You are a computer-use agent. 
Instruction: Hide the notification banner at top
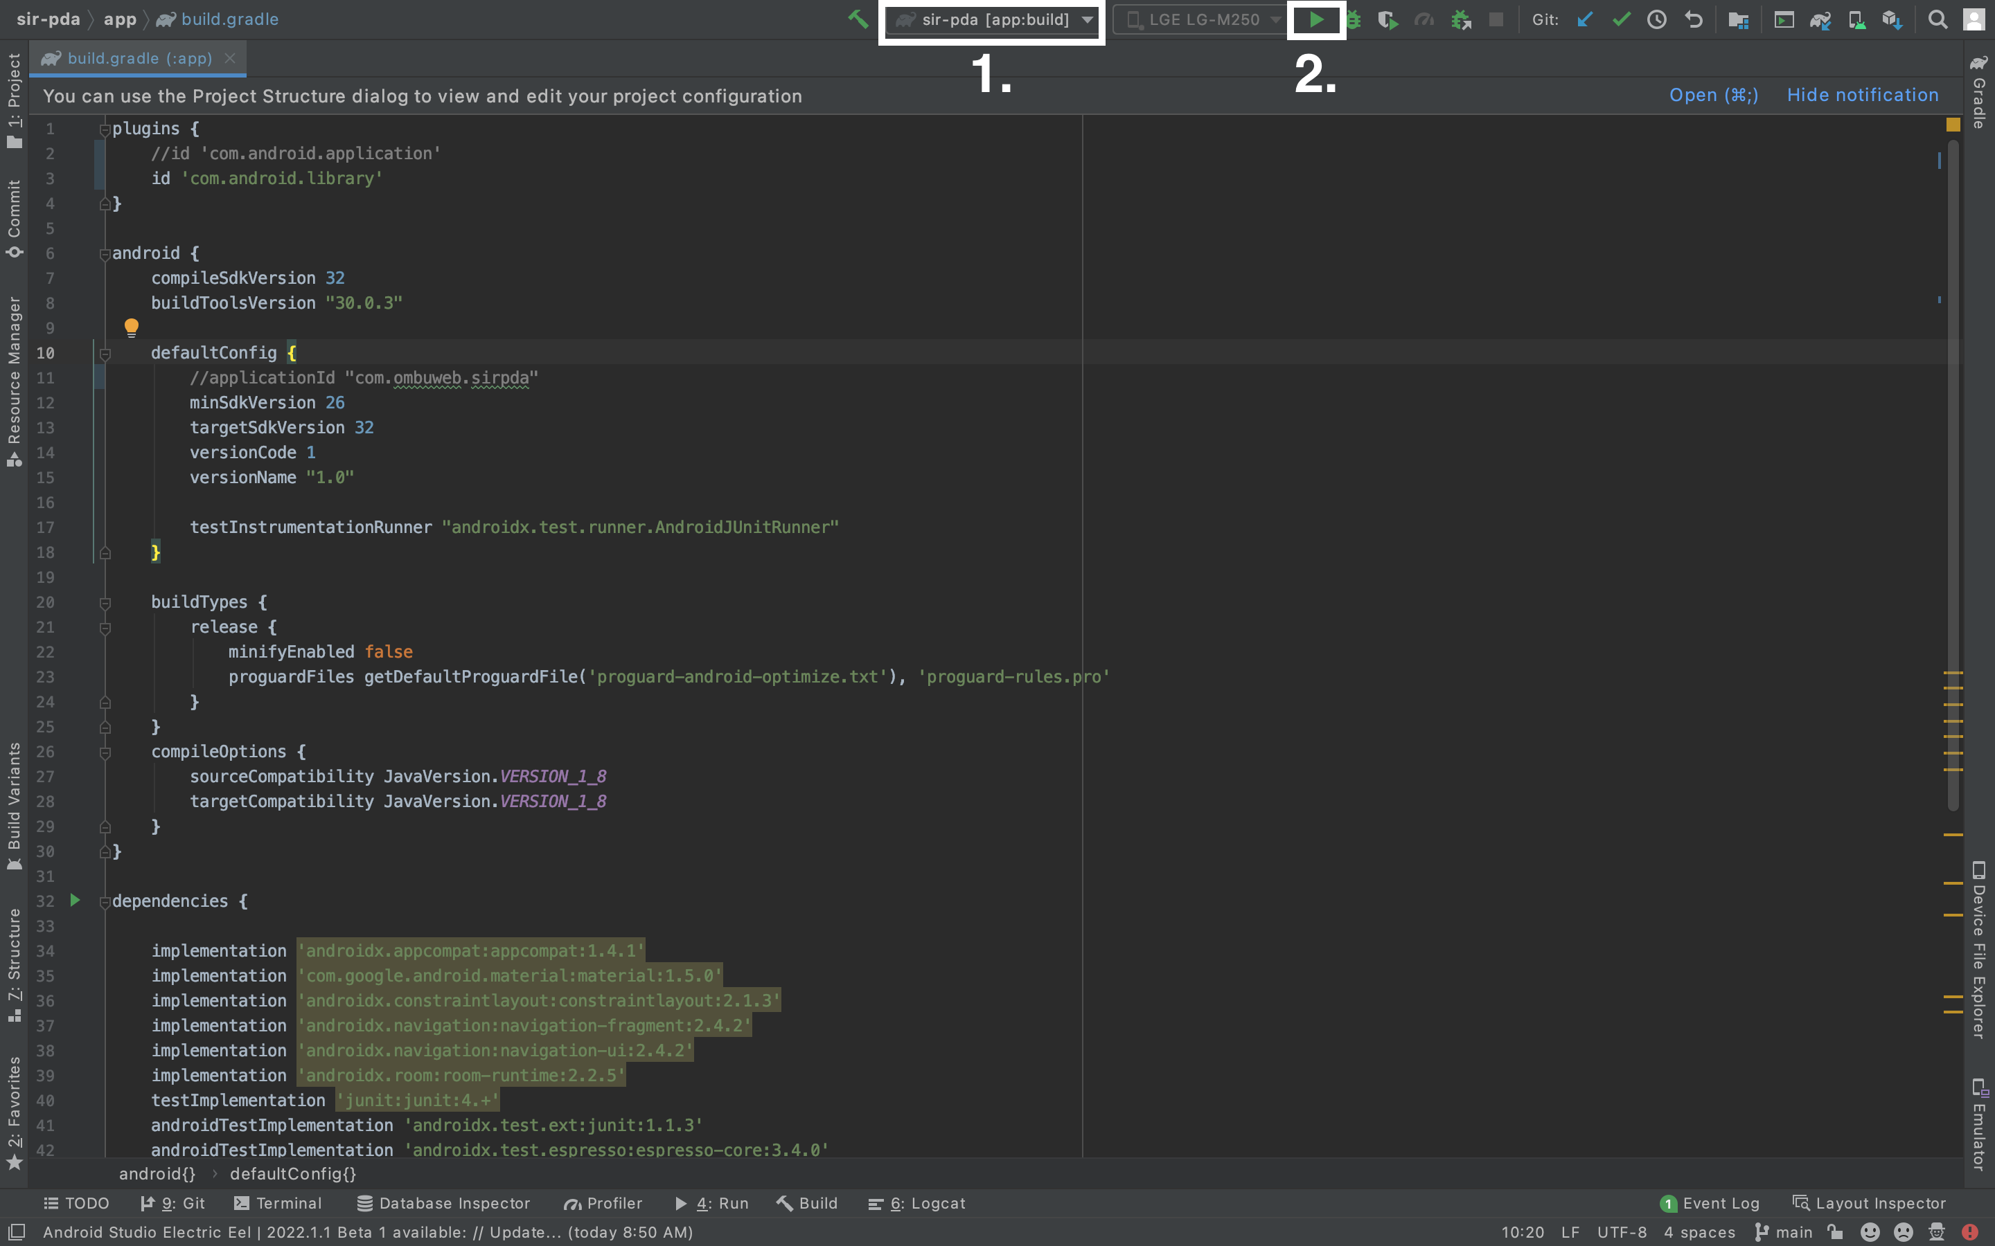[x=1861, y=95]
